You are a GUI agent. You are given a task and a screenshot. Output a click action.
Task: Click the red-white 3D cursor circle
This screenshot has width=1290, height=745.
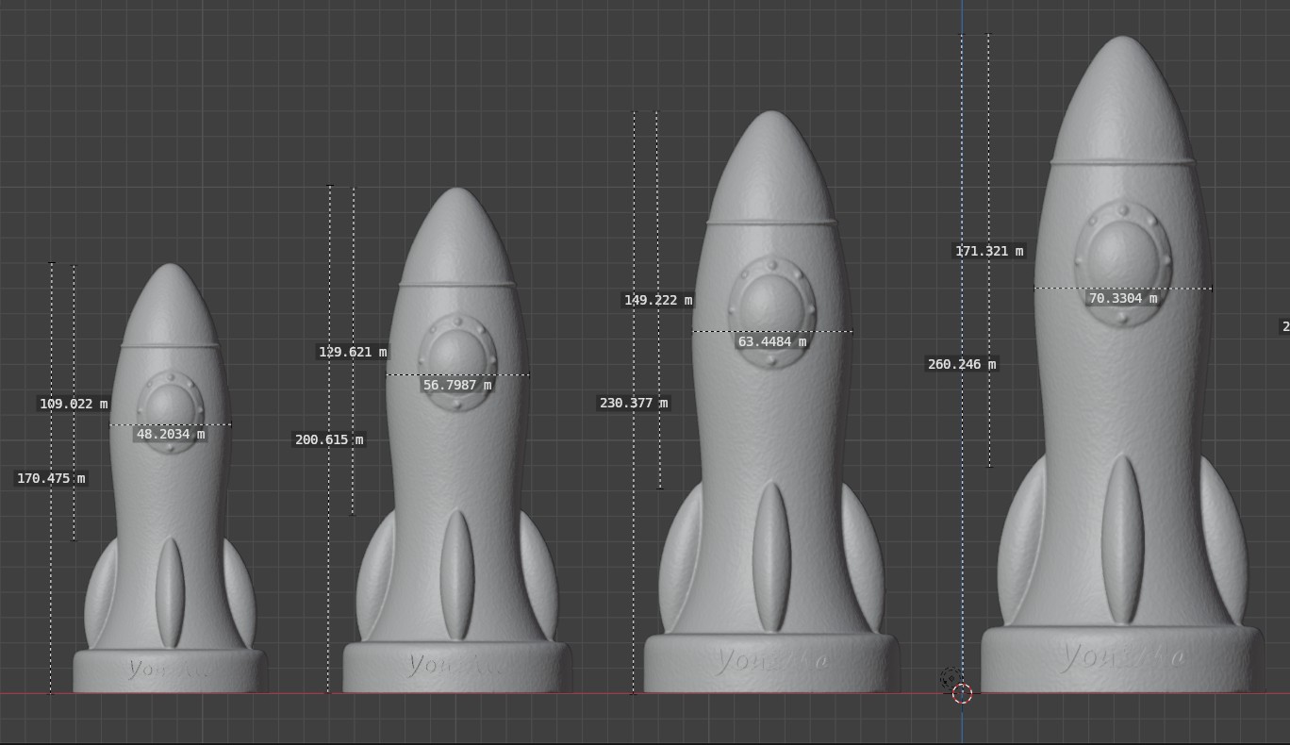point(962,694)
